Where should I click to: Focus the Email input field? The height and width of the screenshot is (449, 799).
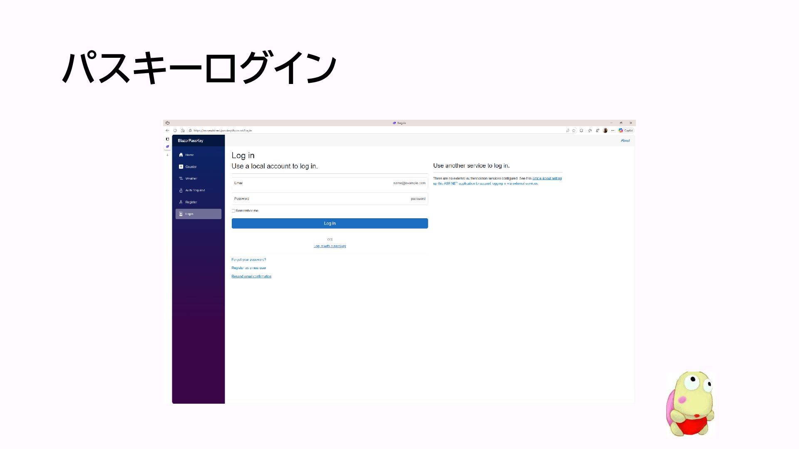point(330,183)
